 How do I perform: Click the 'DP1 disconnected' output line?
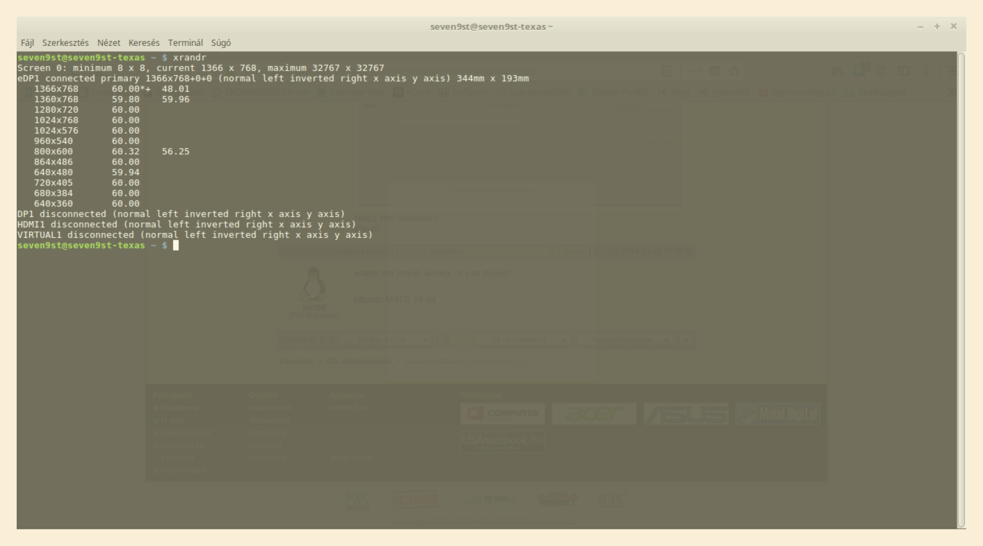click(181, 214)
